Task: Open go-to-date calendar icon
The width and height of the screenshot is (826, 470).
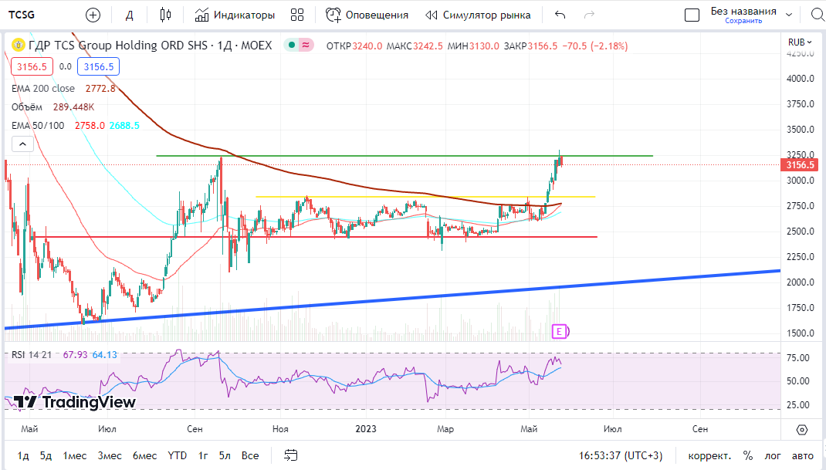Action: tap(290, 455)
